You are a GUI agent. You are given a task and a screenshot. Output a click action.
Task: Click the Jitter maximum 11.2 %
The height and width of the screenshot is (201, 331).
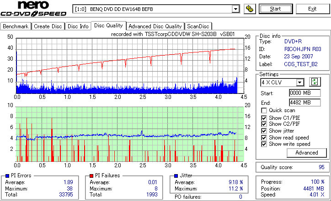click(235, 188)
